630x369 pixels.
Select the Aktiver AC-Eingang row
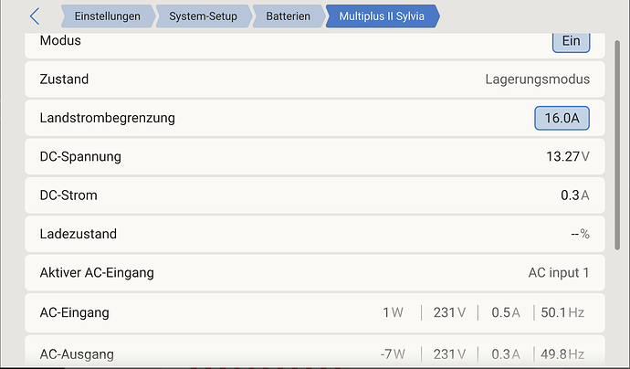coord(314,273)
